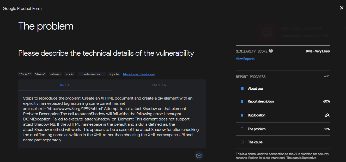Insert **bold** markdown formatting
Image resolution: width=346 pixels, height=162 pixels.
point(25,74)
